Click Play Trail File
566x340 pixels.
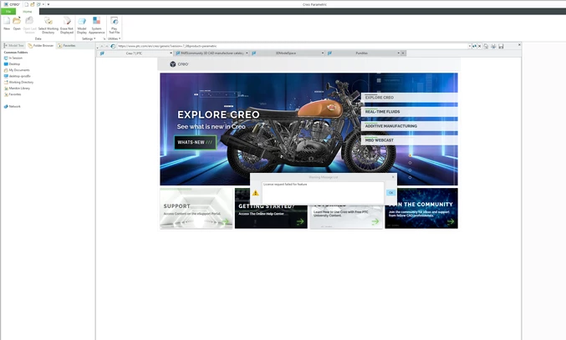coord(114,25)
